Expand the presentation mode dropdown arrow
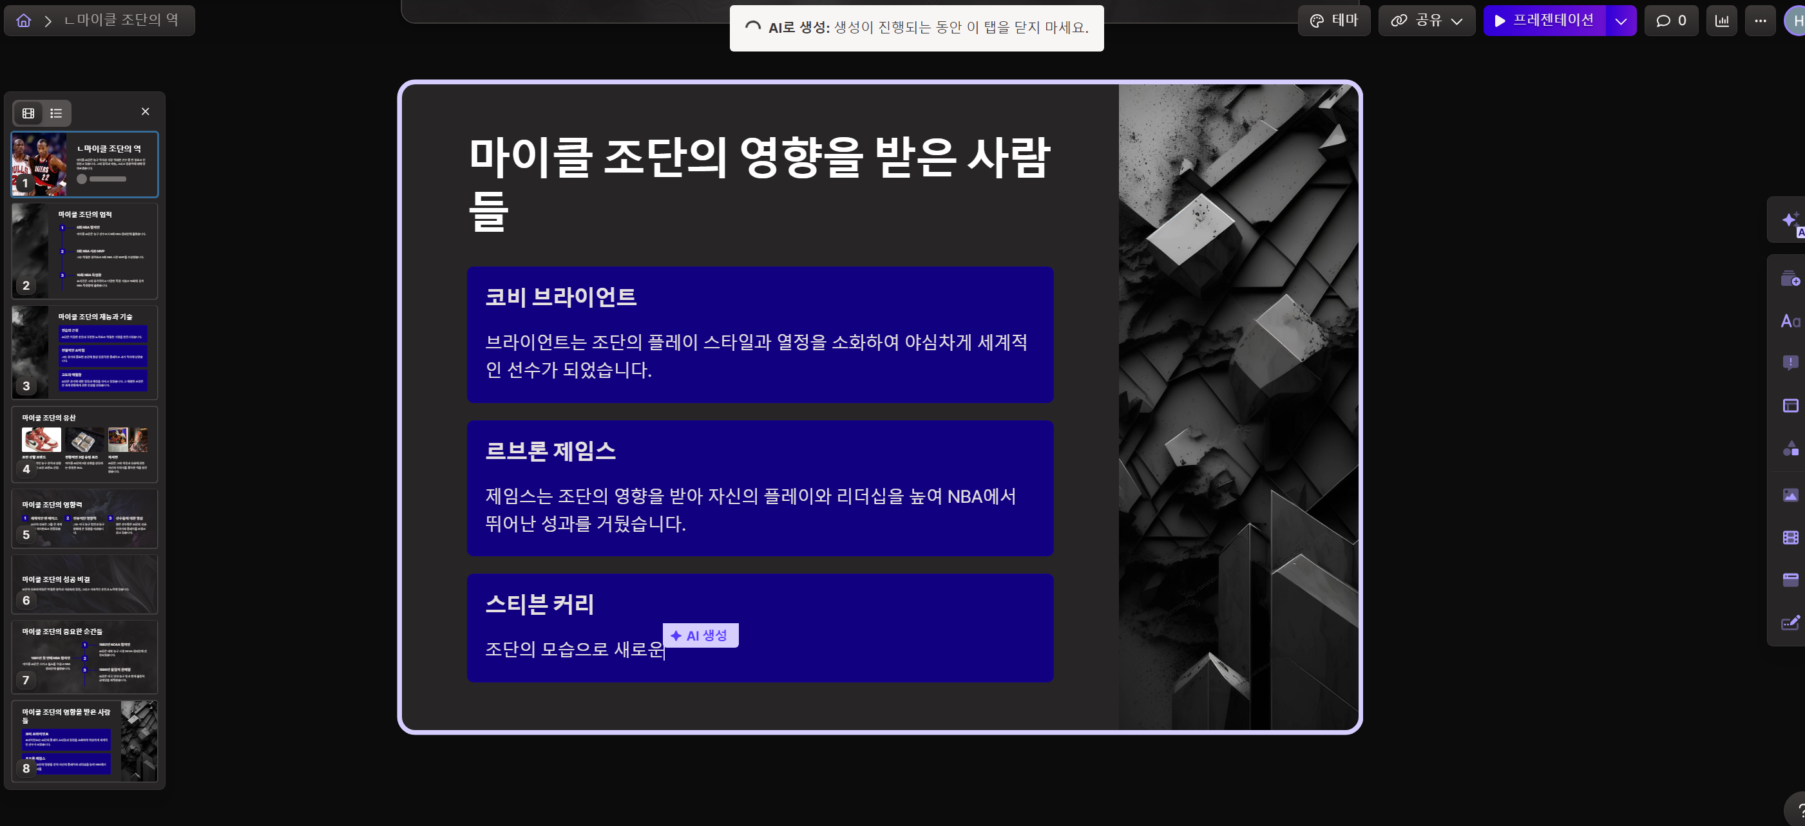Viewport: 1805px width, 826px height. pyautogui.click(x=1620, y=21)
